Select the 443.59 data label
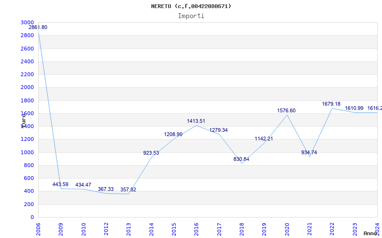The image size is (382, 238). 61,184
